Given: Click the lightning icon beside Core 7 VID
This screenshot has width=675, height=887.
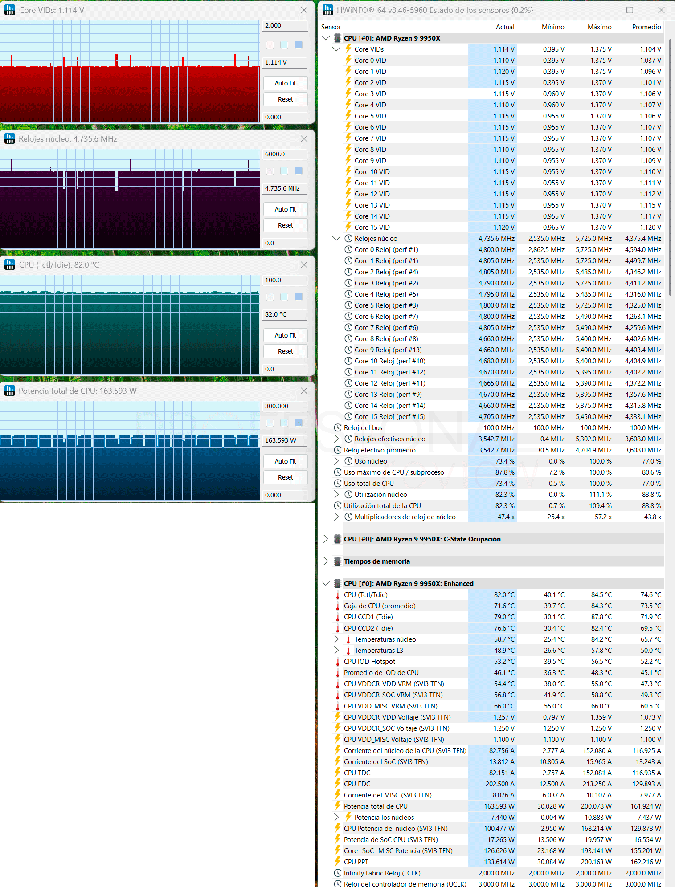Looking at the screenshot, I should (x=348, y=138).
